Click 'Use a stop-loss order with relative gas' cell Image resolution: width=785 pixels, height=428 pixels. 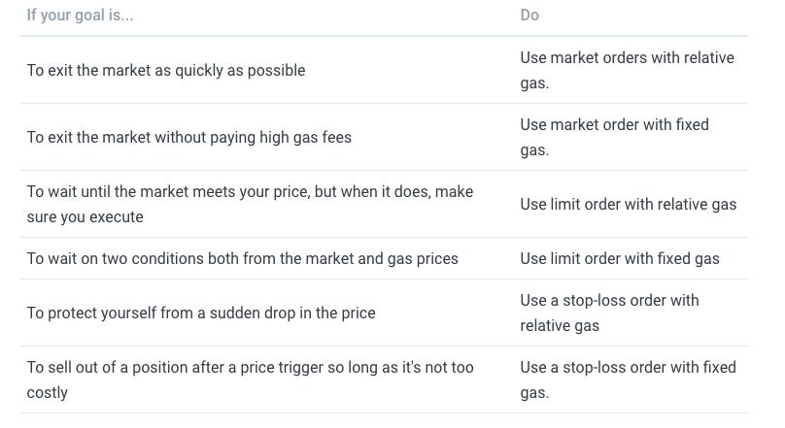pos(609,313)
